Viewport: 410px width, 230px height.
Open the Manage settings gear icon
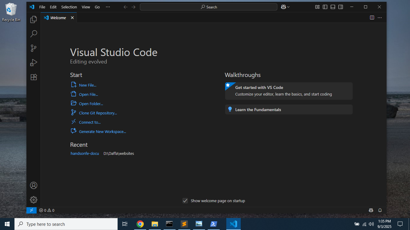point(33,199)
